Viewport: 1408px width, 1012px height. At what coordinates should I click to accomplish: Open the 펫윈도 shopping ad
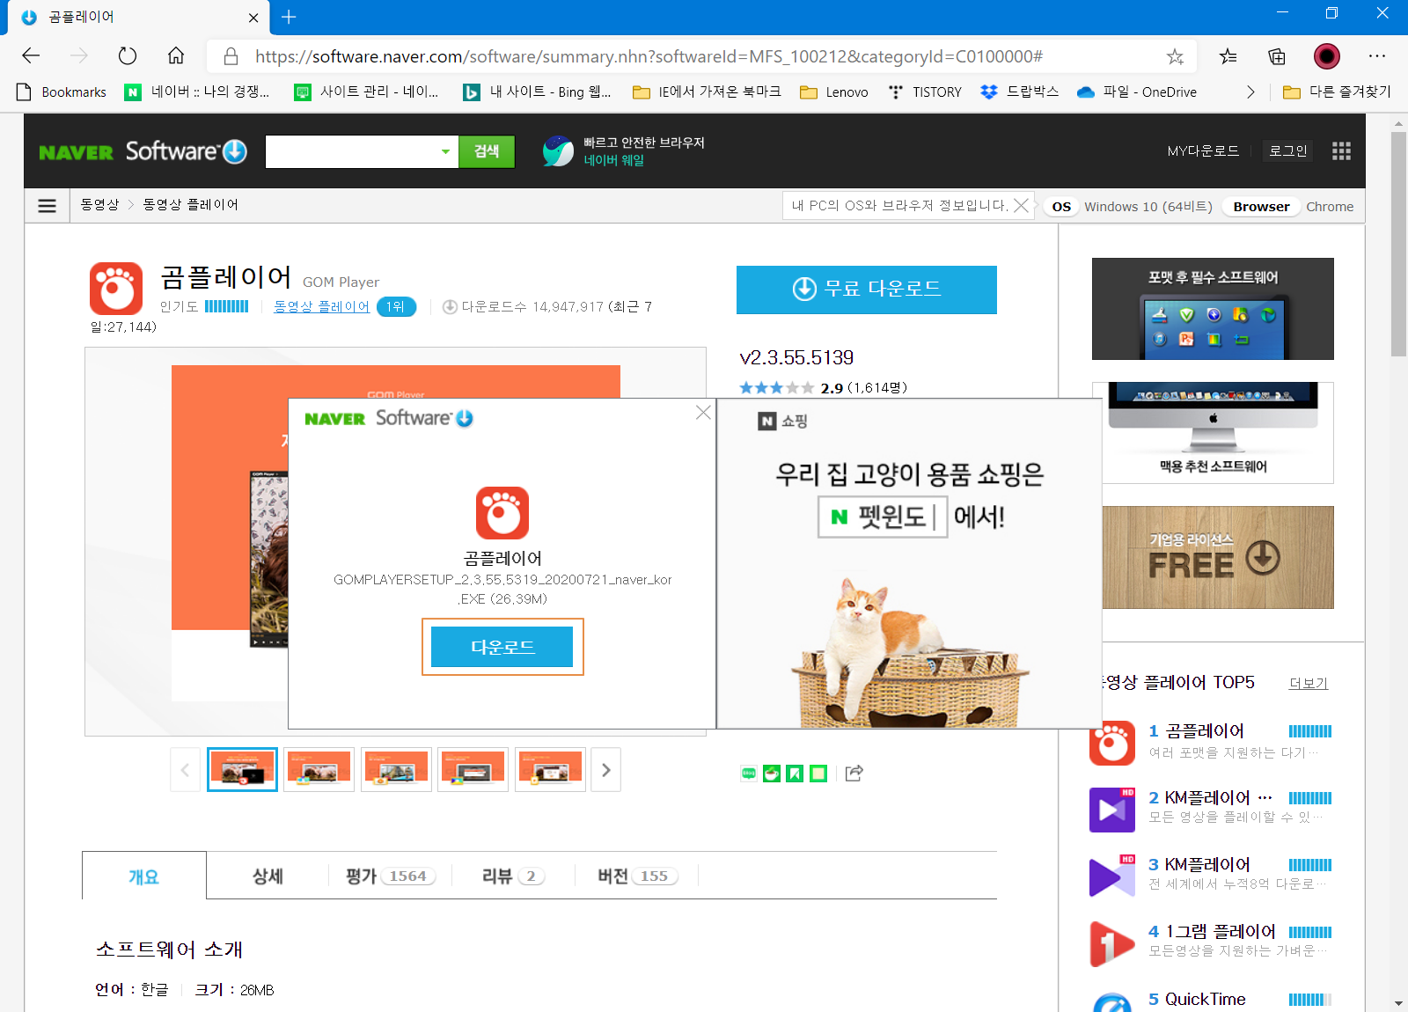click(909, 563)
